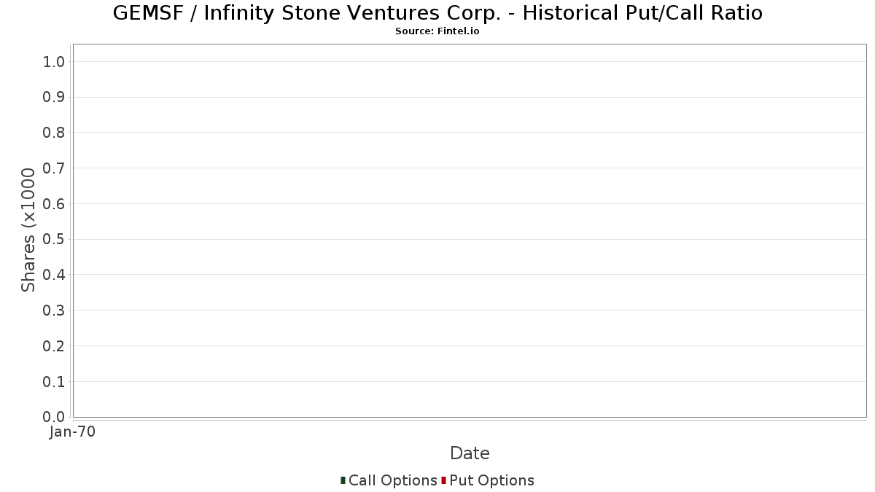Click the 0.9 y-axis tick label

55,98
